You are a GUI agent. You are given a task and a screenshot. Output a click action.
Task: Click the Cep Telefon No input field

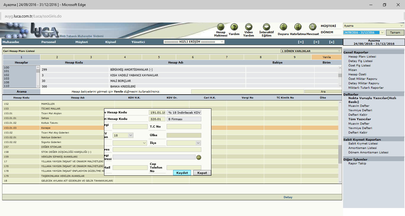click(x=184, y=168)
